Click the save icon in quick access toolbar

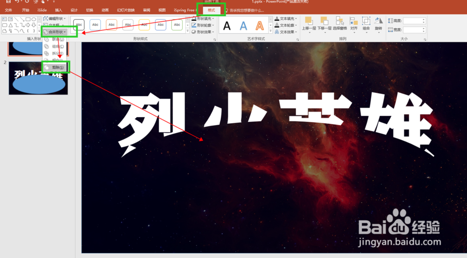point(8,1)
